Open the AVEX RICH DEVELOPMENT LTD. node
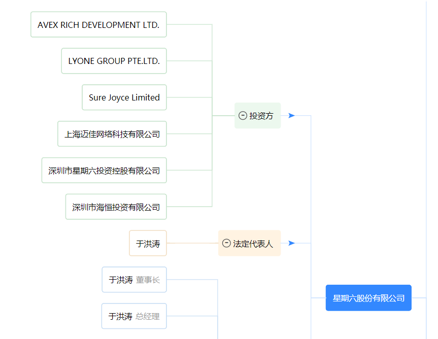The height and width of the screenshot is (339, 438). click(98, 24)
